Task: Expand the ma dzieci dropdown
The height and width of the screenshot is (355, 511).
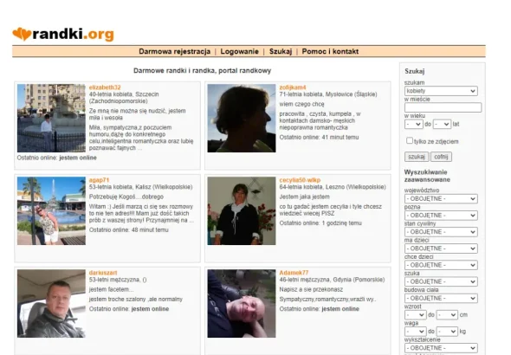Action: click(441, 248)
